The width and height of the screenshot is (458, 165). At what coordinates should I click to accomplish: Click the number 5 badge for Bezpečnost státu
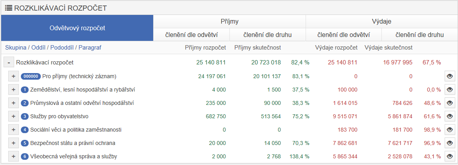click(x=24, y=143)
